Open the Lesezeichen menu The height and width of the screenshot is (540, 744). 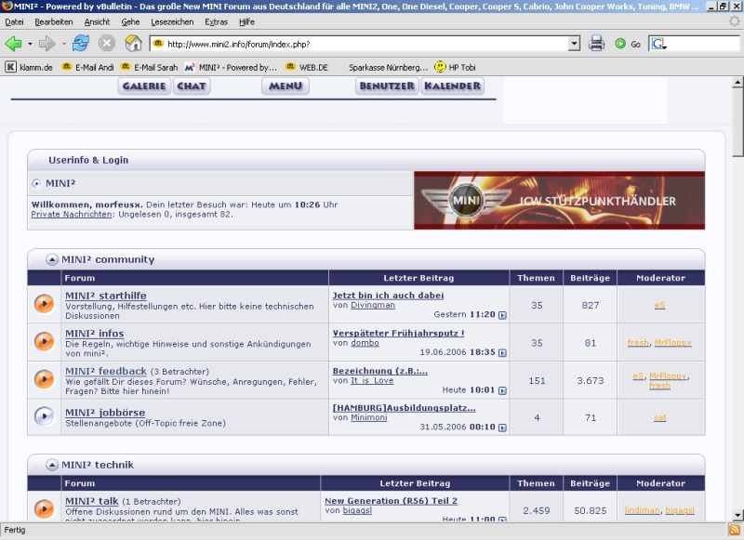click(x=172, y=21)
